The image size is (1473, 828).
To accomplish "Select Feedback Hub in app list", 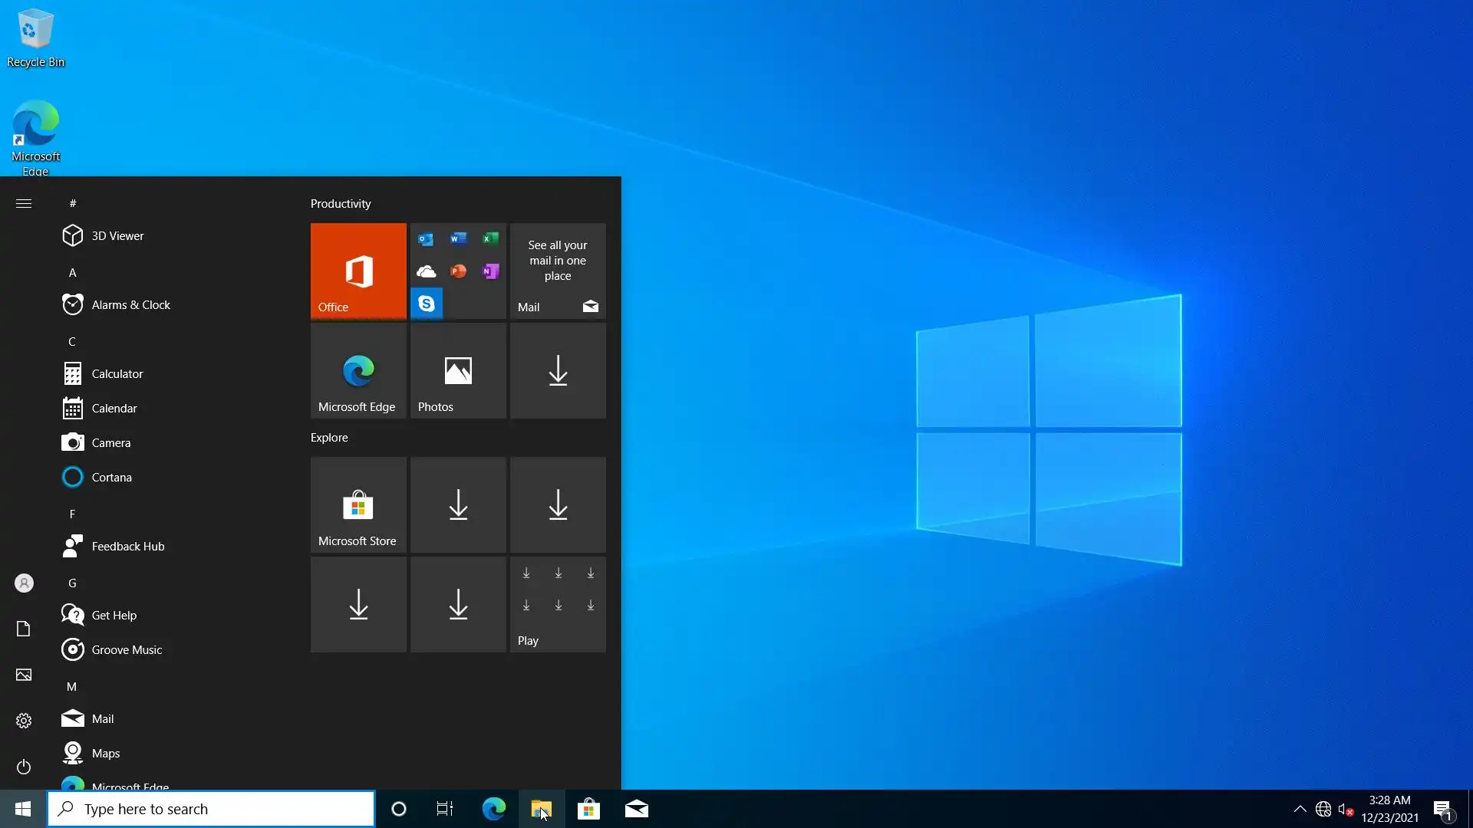I will tap(127, 547).
